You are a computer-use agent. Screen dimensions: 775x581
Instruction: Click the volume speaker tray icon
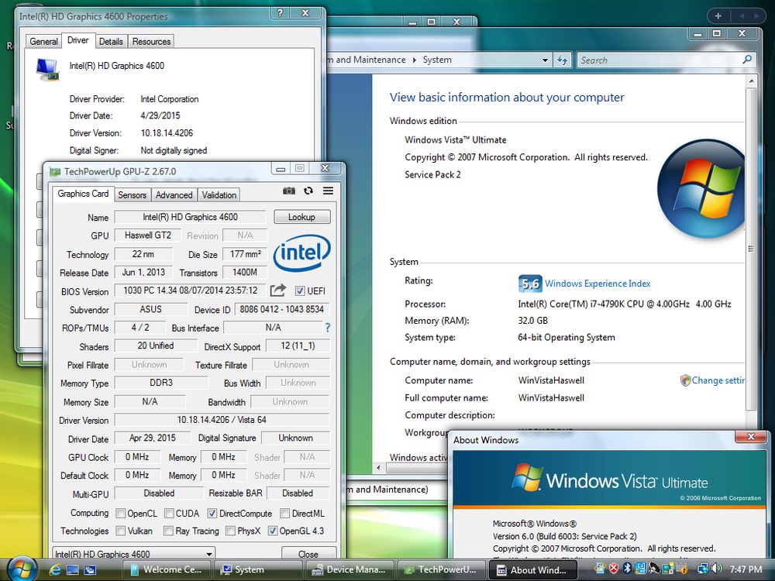click(x=717, y=568)
